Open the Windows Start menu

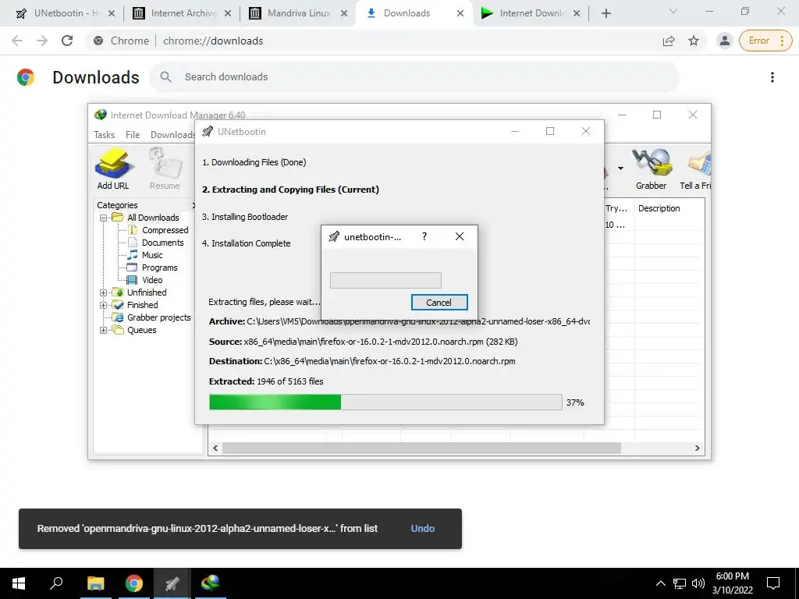pyautogui.click(x=19, y=583)
